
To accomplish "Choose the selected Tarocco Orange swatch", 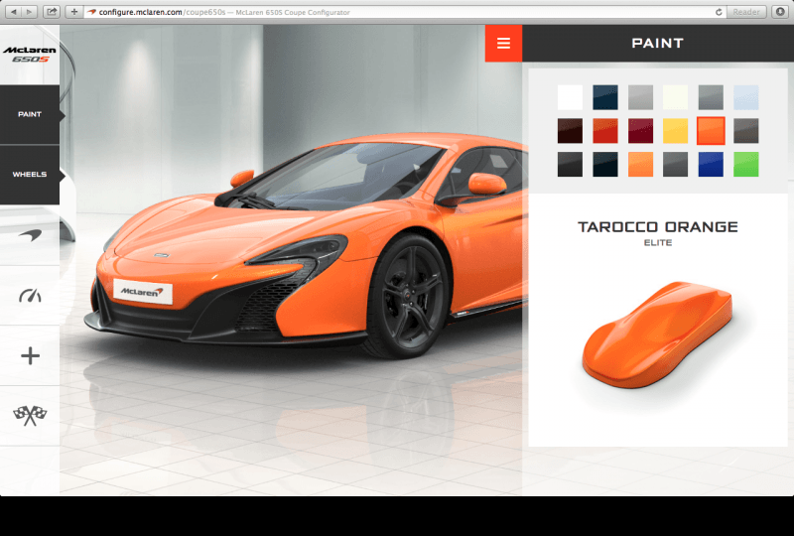I will click(x=711, y=131).
